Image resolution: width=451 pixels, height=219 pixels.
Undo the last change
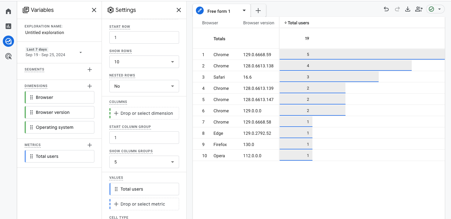386,9
